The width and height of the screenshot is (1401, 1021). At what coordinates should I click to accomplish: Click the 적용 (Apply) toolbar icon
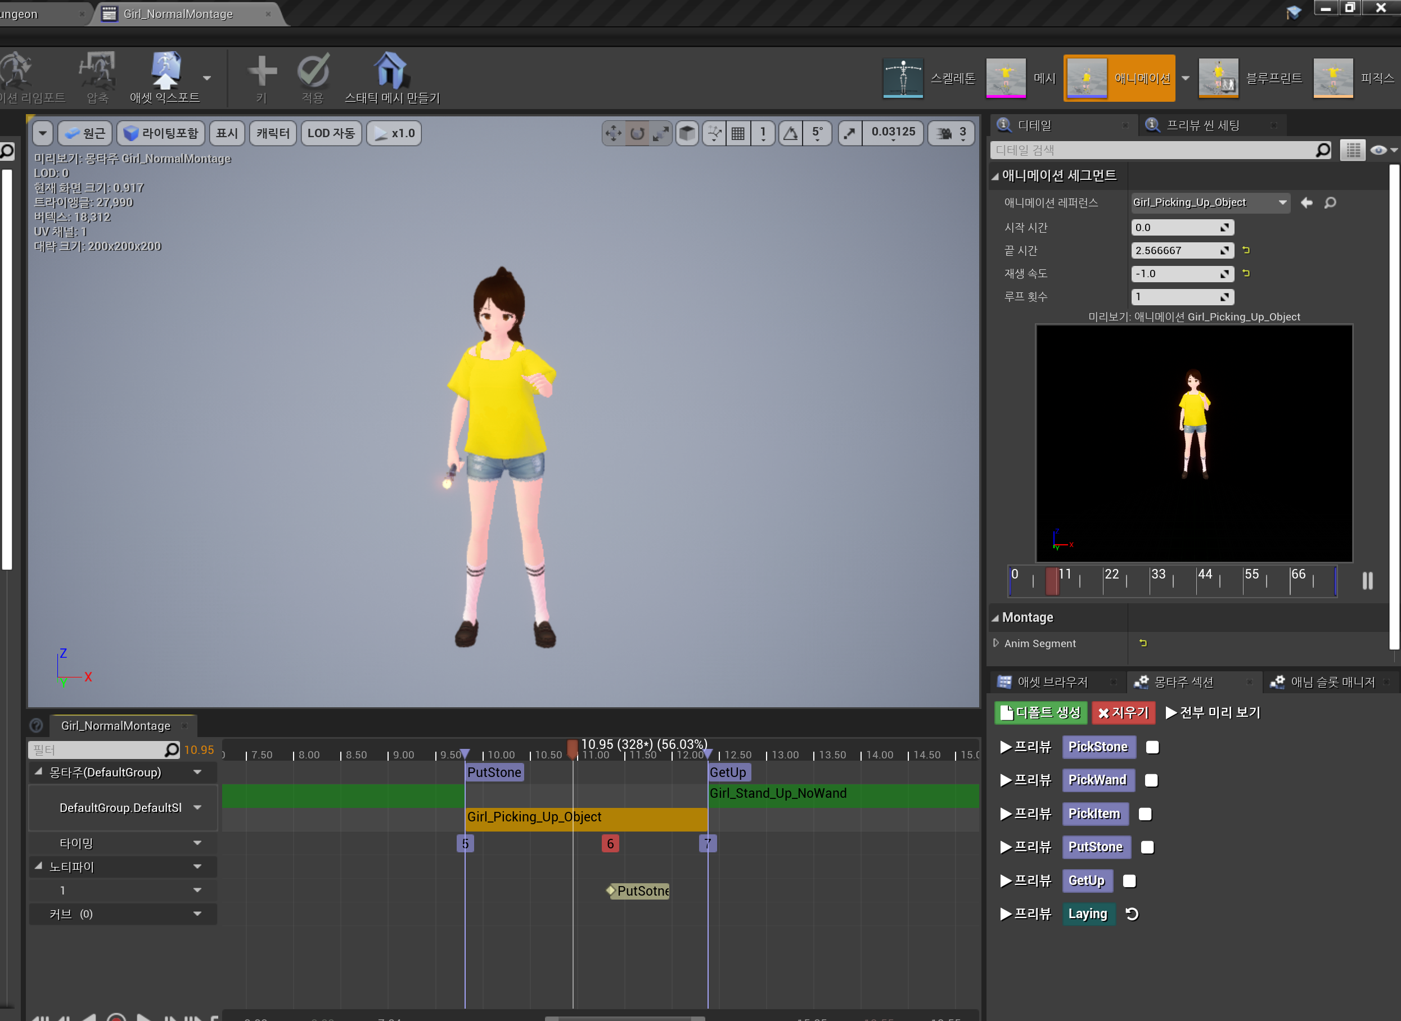tap(313, 71)
